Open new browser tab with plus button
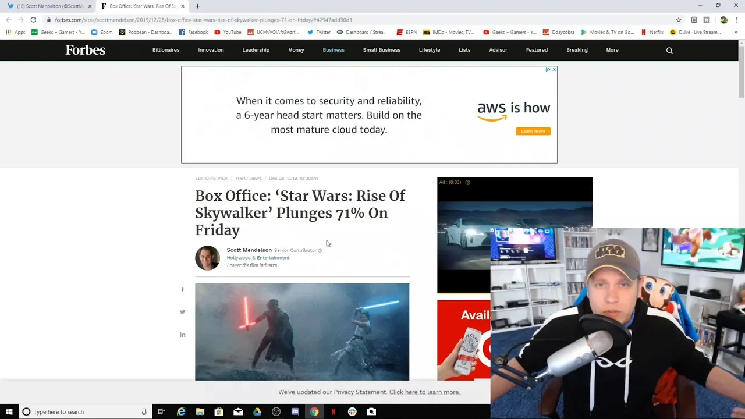Viewport: 745px width, 419px height. click(x=197, y=6)
